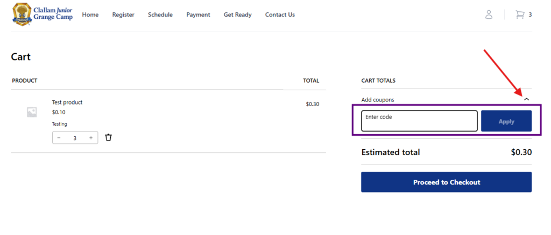Decrease Test product quantity with minus
This screenshot has width=551, height=235.
coord(59,138)
